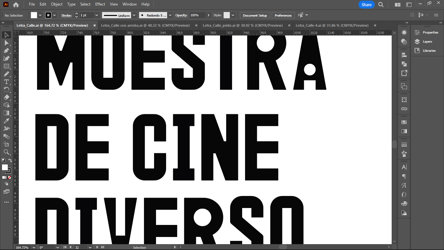444x250 pixels.
Task: Click the Preferences button
Action: 283,15
